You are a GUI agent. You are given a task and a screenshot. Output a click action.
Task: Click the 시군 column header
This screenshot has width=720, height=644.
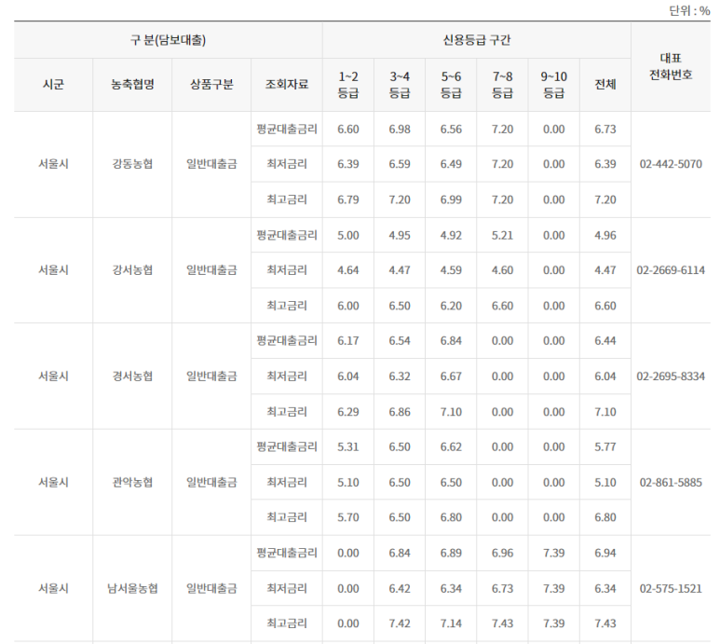click(53, 85)
